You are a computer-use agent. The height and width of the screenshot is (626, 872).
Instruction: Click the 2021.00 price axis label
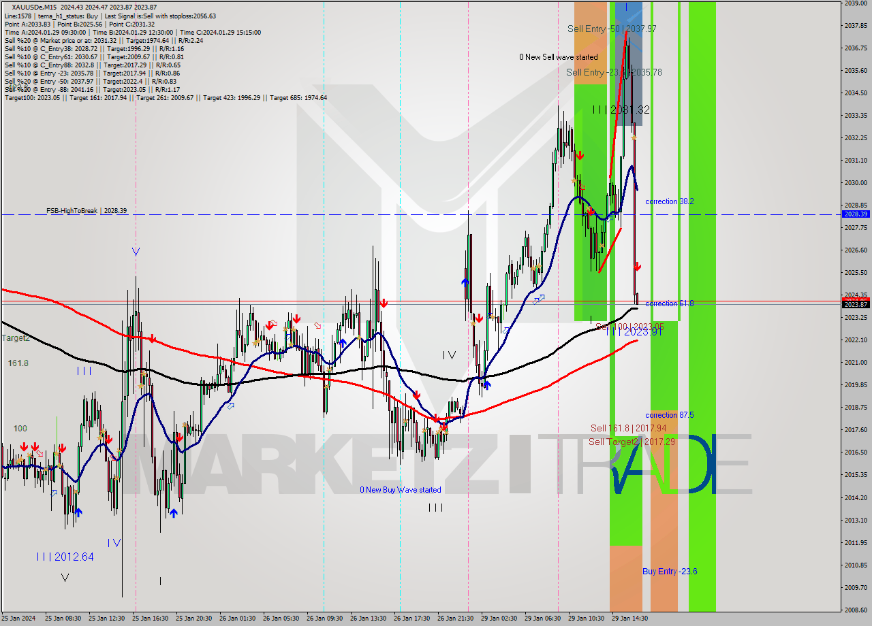click(x=856, y=362)
